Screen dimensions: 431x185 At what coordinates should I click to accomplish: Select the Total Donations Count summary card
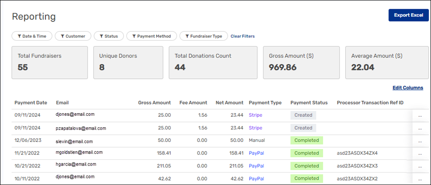213,63
